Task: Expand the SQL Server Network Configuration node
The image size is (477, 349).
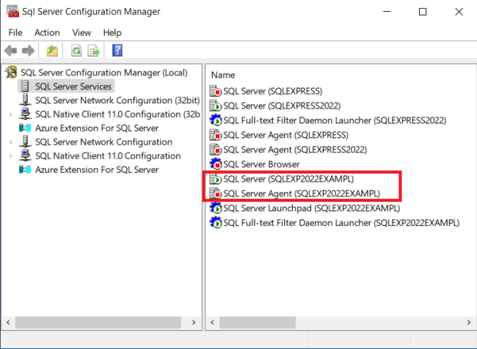Action: click(x=11, y=142)
